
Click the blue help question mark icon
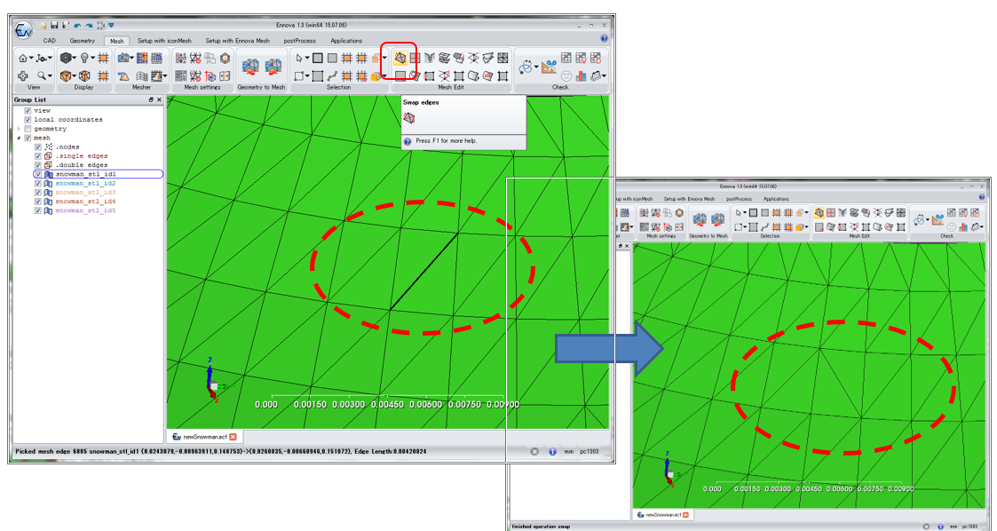605,39
